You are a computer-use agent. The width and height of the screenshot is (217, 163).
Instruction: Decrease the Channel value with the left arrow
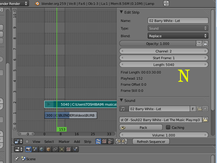[x=122, y=51]
